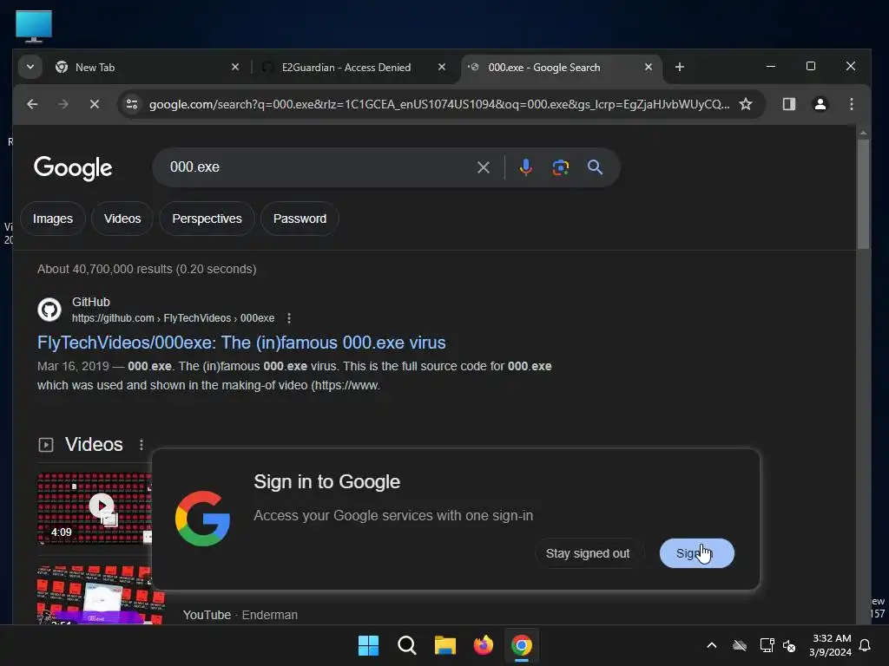The width and height of the screenshot is (889, 666).
Task: Close the E2Guardian - Access Denied tab
Action: coord(442,67)
